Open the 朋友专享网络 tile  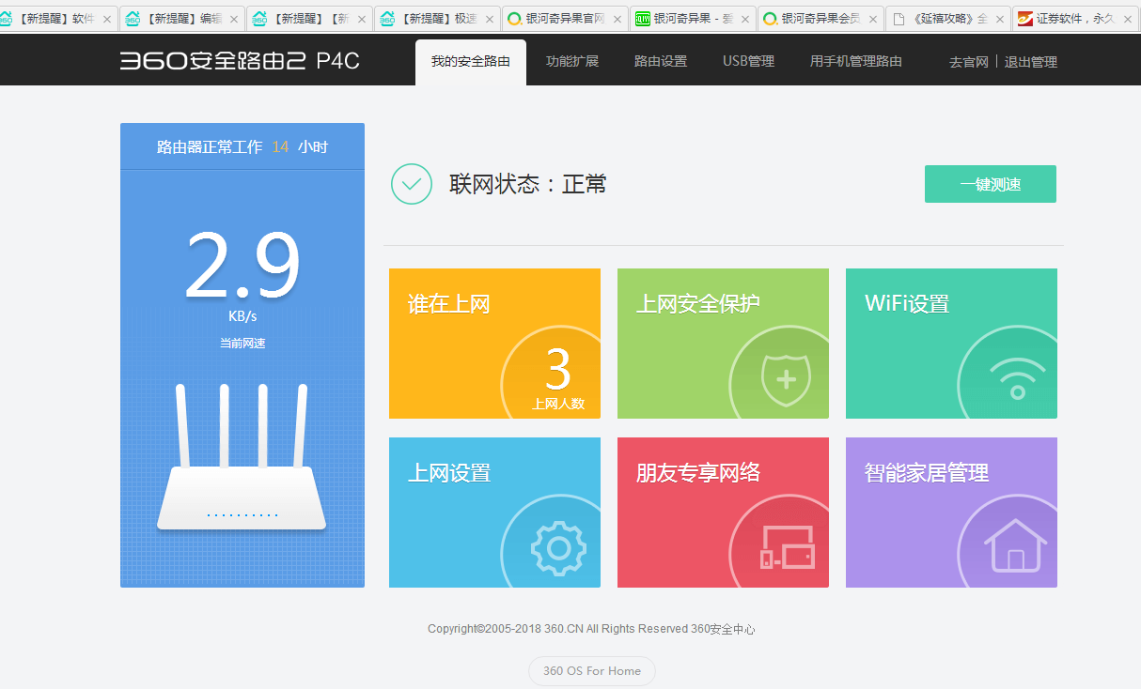point(723,513)
